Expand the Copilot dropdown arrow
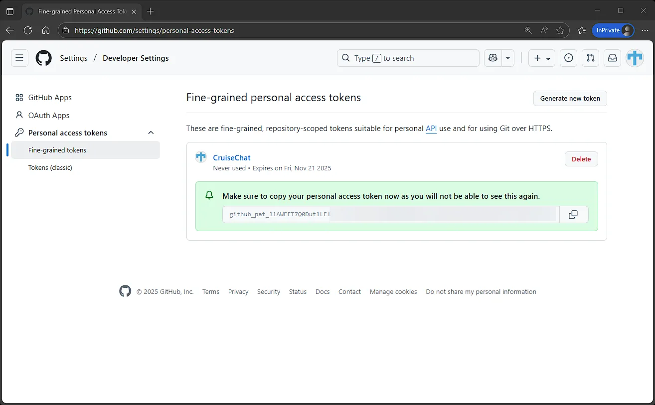655x405 pixels. (507, 58)
